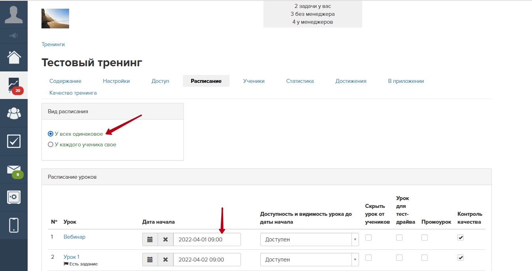Open the safe (finance) sidebar icon
The height and width of the screenshot is (271, 532).
[14, 197]
